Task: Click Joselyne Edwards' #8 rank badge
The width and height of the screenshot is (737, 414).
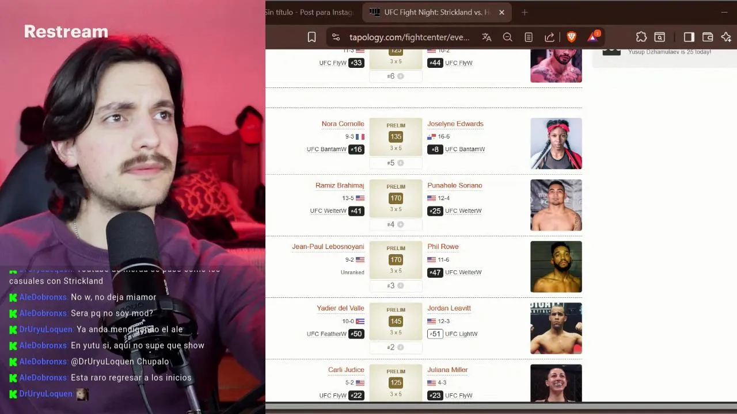Action: (435, 149)
